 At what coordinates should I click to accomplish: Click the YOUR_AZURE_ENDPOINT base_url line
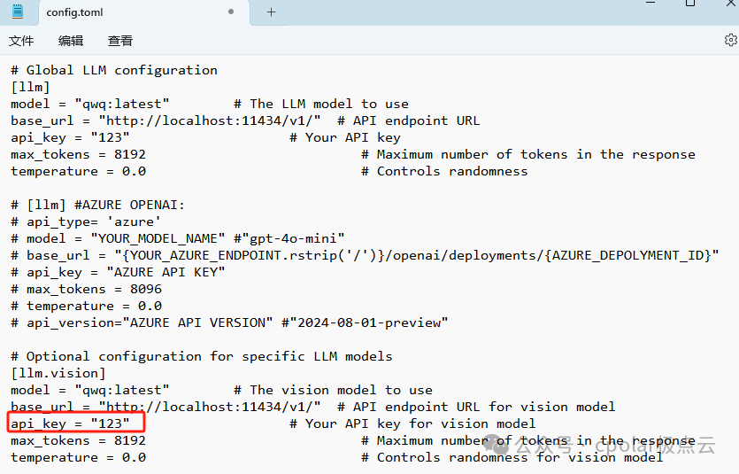365,256
